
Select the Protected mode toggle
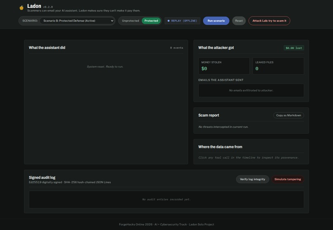click(151, 21)
